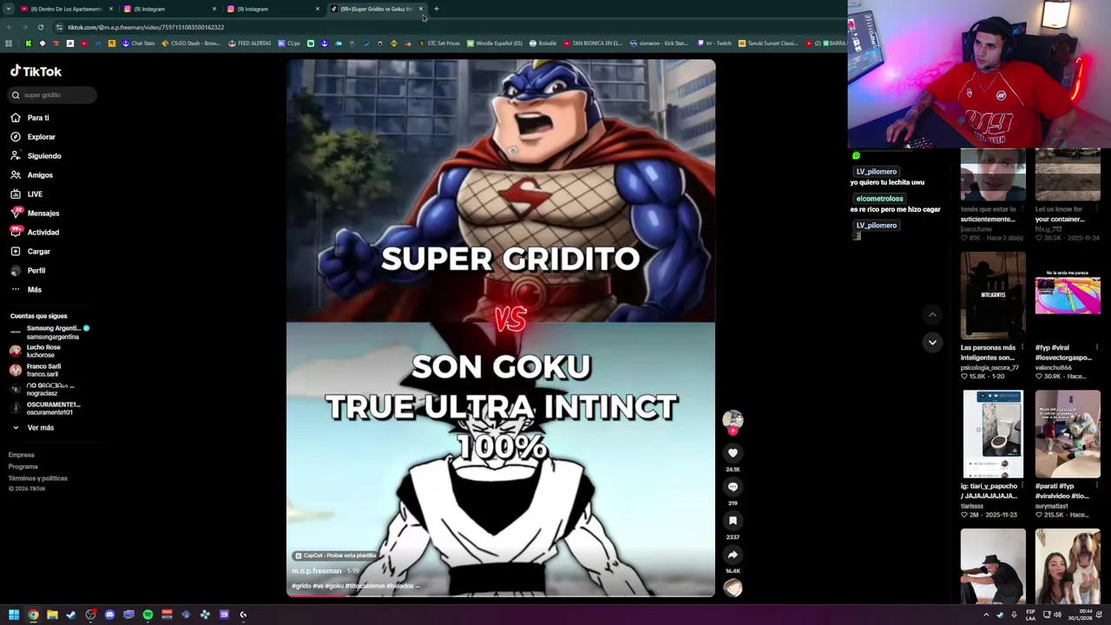Open 'Las personas más inteligentes' video thumbnail

coord(993,295)
